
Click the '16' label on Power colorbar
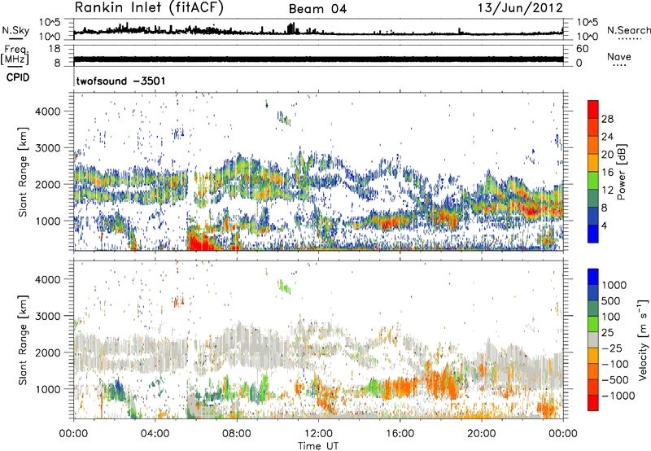(607, 173)
